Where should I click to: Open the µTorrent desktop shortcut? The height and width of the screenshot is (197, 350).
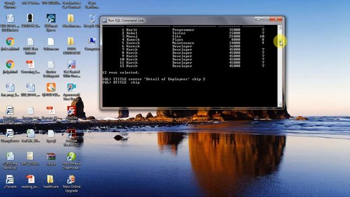[x=10, y=181]
